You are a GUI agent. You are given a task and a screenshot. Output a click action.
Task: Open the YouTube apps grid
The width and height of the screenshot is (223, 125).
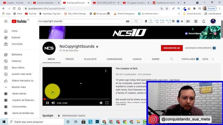pyautogui.click(x=196, y=21)
